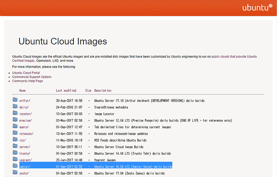Open the zesty/ directory link
This screenshot has height=177, width=277.
[x=24, y=173]
